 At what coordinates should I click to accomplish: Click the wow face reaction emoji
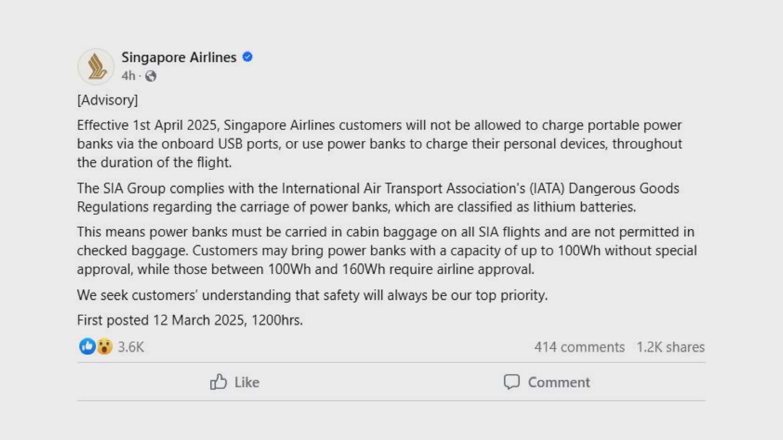105,347
